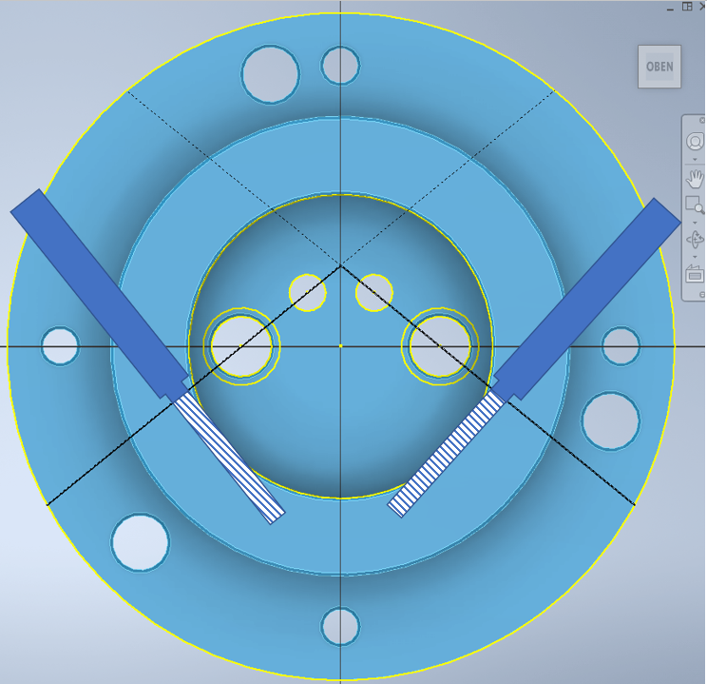Select the left counterbored hole in inner recess

(241, 346)
